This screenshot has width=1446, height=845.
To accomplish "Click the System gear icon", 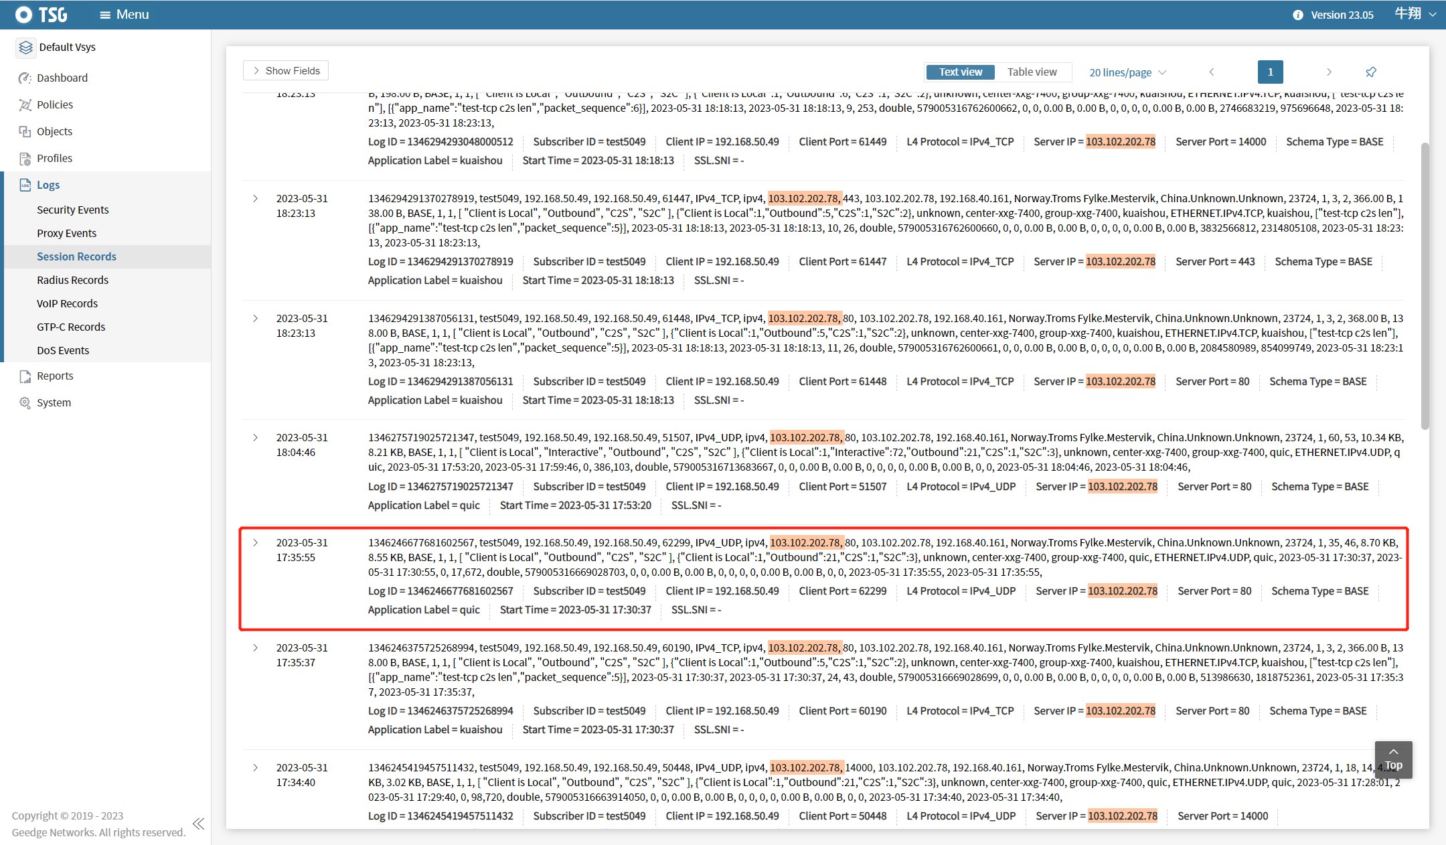I will pyautogui.click(x=25, y=402).
